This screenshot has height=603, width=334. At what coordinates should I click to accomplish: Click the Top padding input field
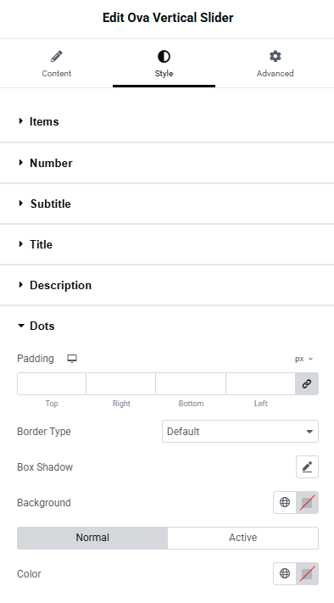(x=52, y=383)
